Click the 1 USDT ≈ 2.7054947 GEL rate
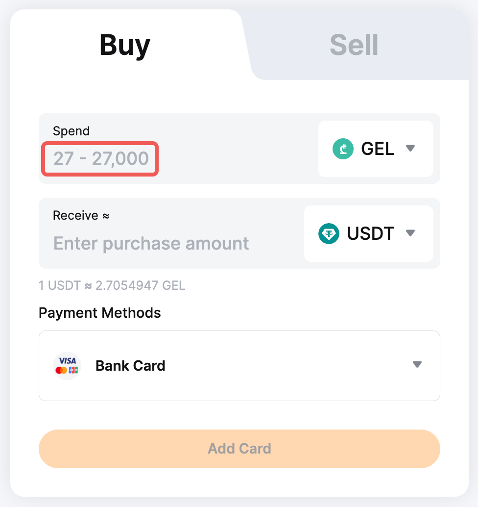This screenshot has width=478, height=507. tap(112, 285)
